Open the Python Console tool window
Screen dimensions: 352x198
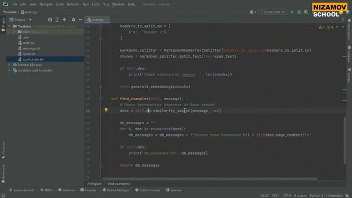[147, 190]
